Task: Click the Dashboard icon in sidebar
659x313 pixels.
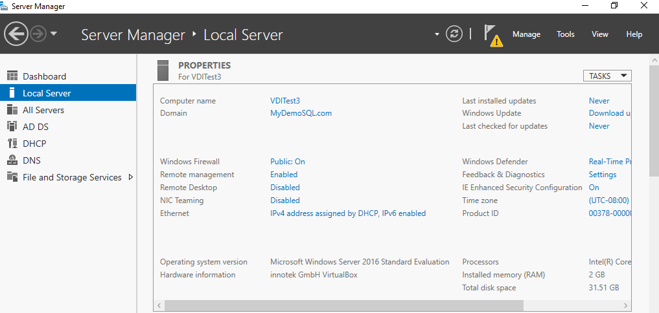Action: 12,76
